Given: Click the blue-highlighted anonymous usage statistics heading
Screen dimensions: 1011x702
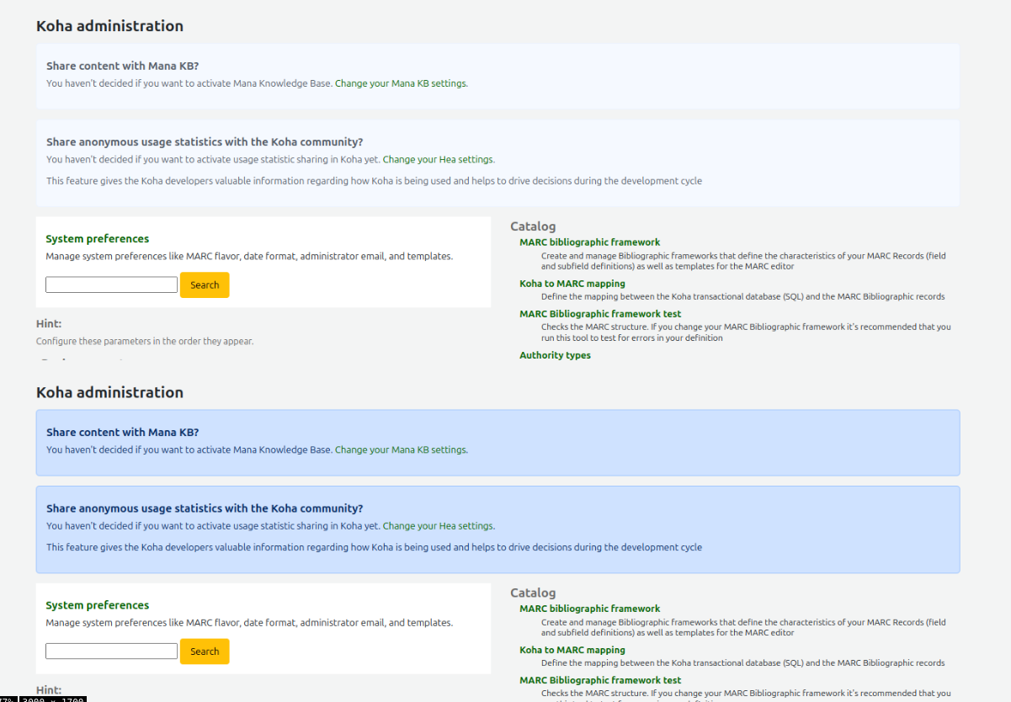Looking at the screenshot, I should tap(205, 508).
